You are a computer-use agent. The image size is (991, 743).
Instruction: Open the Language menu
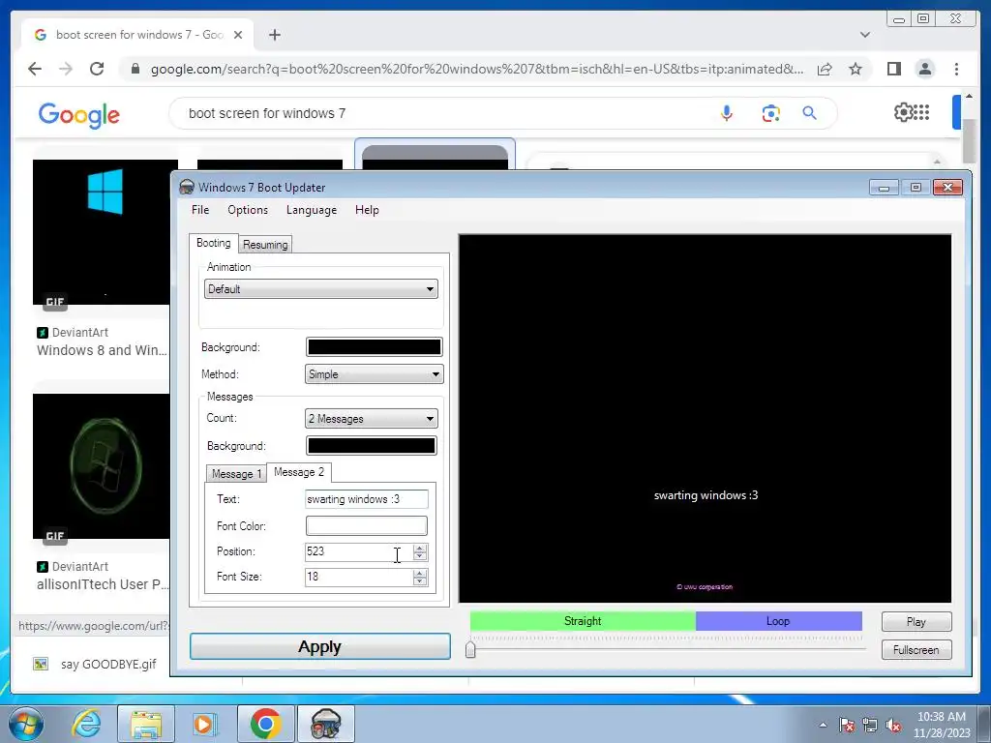(x=311, y=210)
